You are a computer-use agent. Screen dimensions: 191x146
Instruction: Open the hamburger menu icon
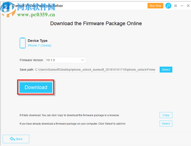(x=176, y=6)
